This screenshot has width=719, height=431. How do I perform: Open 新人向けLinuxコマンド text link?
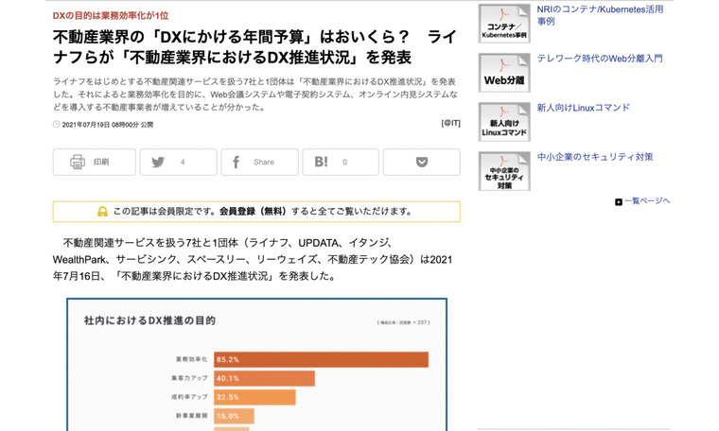coord(583,108)
